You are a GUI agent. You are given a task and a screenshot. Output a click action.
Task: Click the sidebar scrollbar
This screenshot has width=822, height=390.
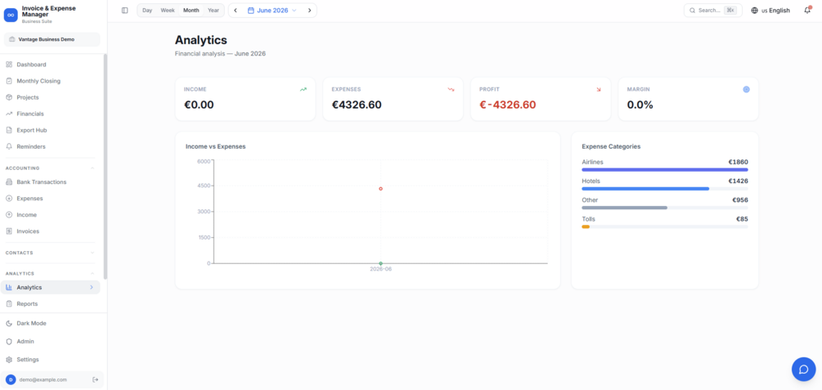pos(106,166)
